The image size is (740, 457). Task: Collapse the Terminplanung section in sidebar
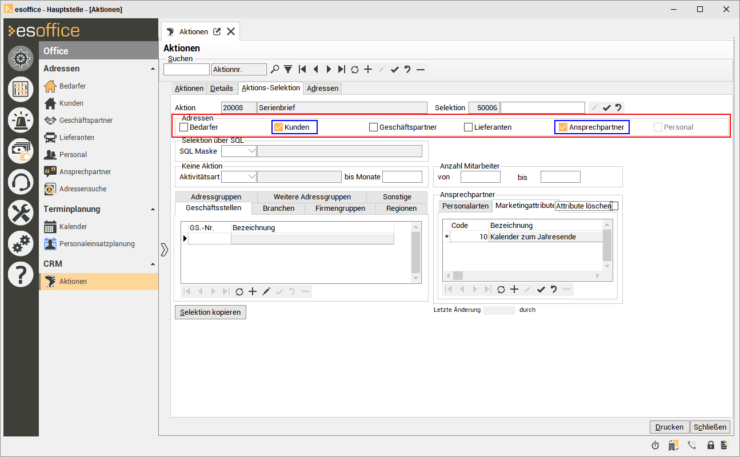click(x=153, y=209)
